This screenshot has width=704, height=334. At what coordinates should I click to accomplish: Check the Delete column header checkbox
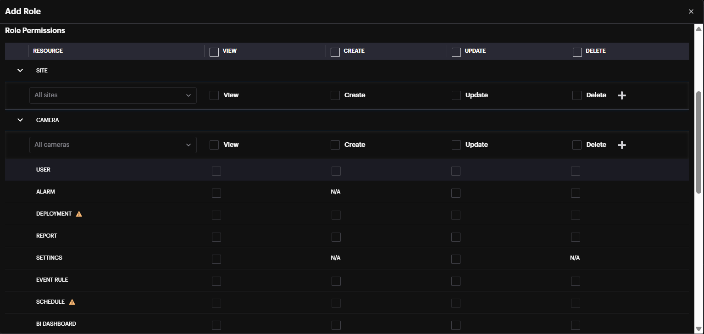point(577,52)
